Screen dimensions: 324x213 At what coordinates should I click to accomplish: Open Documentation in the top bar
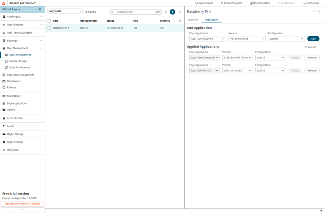pyautogui.click(x=260, y=3)
